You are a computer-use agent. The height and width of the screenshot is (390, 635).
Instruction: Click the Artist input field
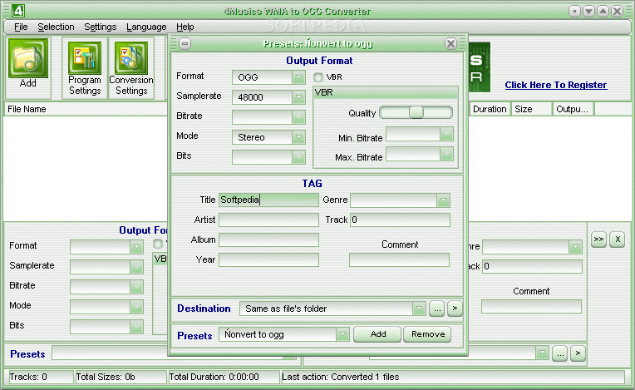coord(268,220)
